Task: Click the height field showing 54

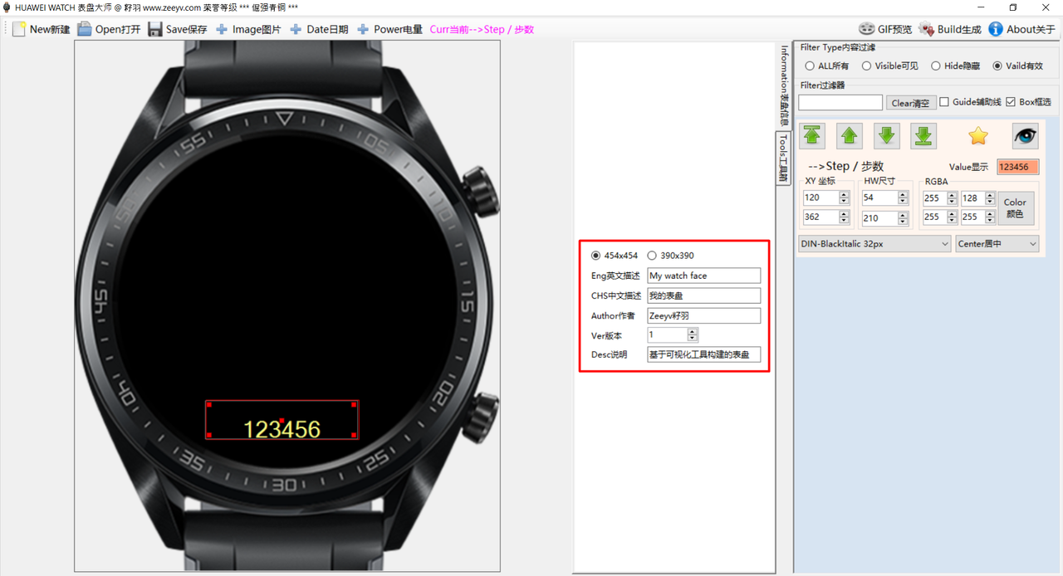Action: coord(879,198)
